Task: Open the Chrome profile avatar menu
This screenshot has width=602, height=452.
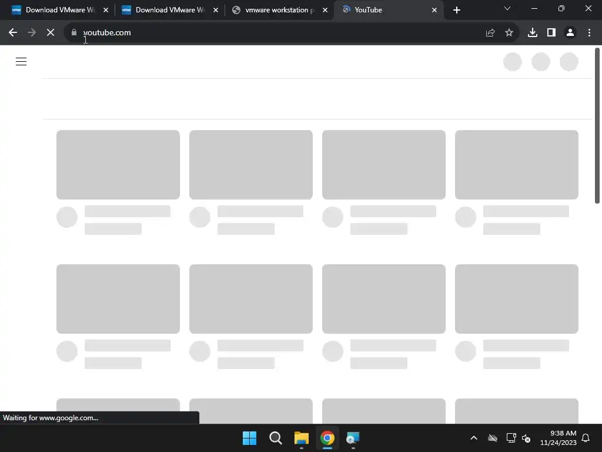Action: coord(570,33)
